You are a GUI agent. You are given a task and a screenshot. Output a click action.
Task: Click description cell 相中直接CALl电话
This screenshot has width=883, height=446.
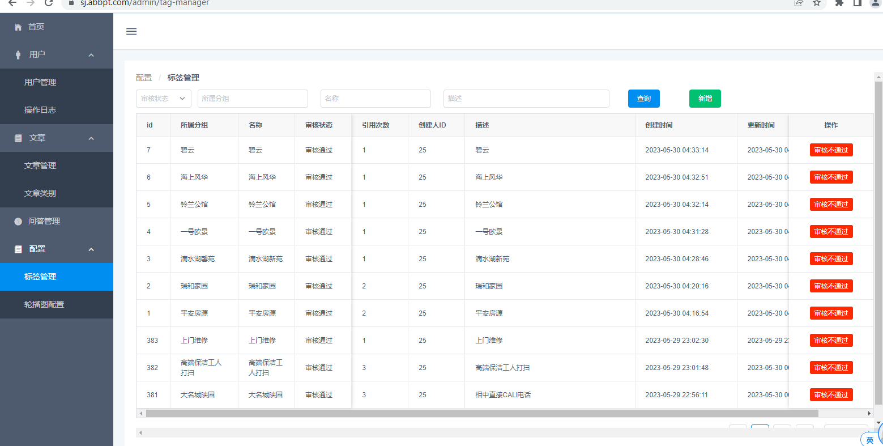[503, 395]
